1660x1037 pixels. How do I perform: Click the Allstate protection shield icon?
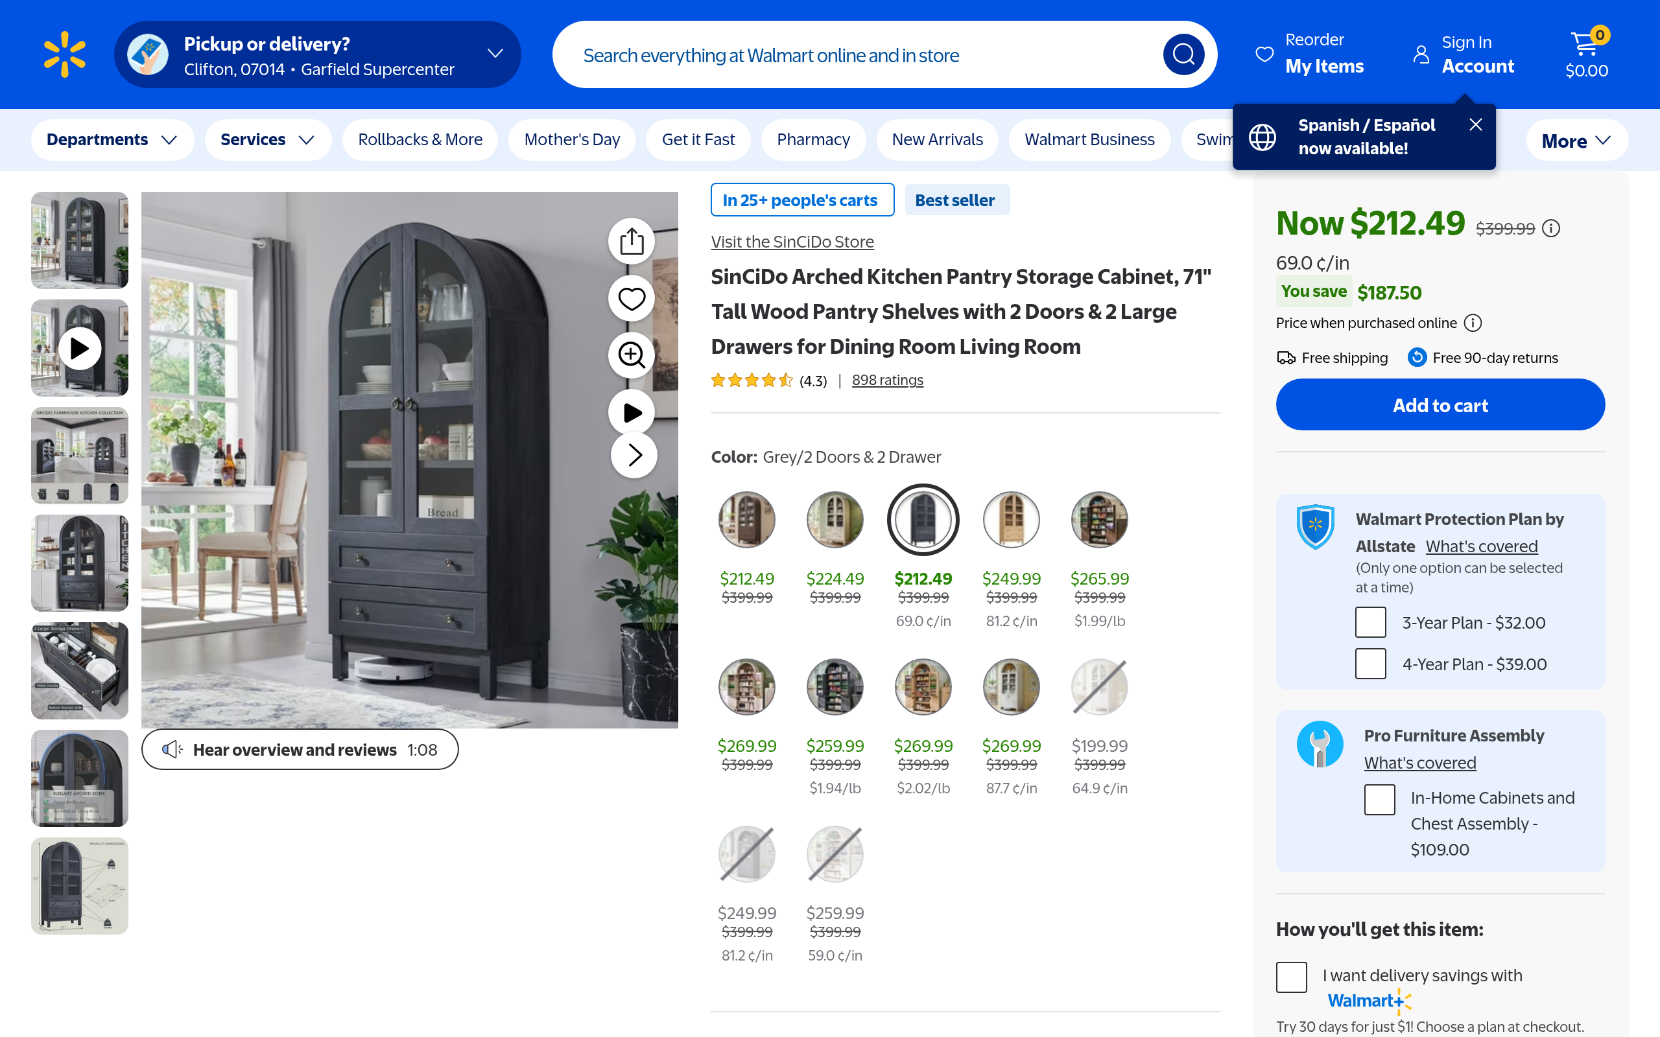click(1315, 527)
